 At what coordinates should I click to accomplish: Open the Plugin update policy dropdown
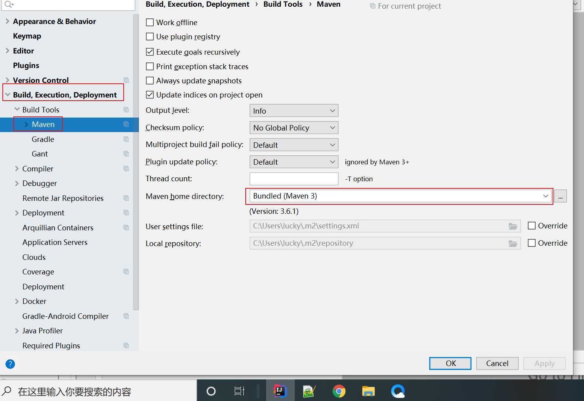(x=294, y=162)
